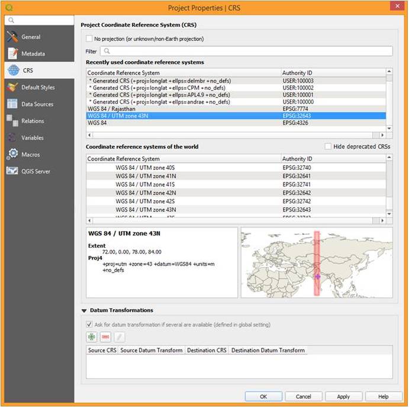Select Generated CRS with ellps=andrae

point(236,102)
